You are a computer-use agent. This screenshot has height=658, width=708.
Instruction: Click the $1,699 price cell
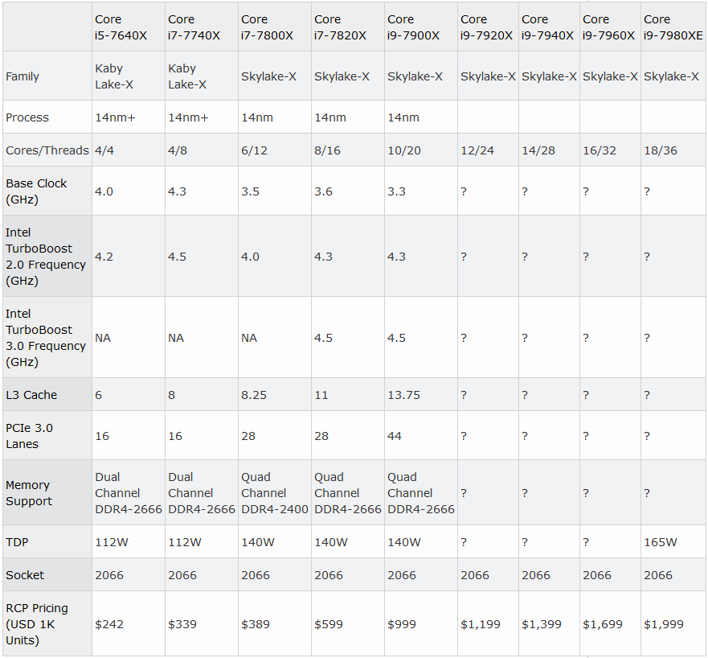[x=610, y=623]
